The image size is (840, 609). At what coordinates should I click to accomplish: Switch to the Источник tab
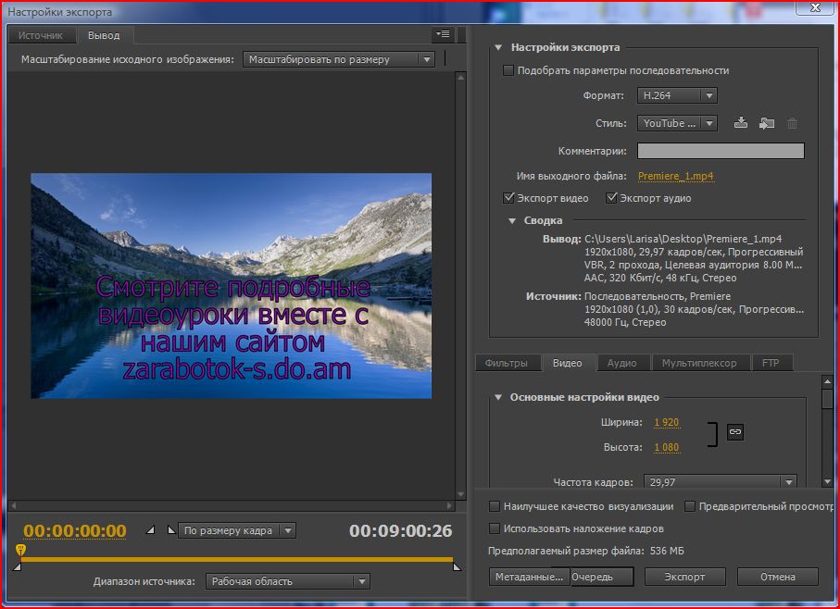coord(41,35)
